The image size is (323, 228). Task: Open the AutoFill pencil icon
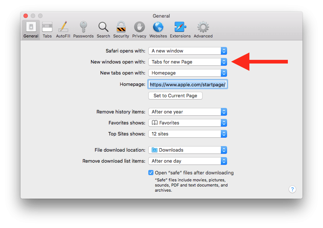(63, 30)
